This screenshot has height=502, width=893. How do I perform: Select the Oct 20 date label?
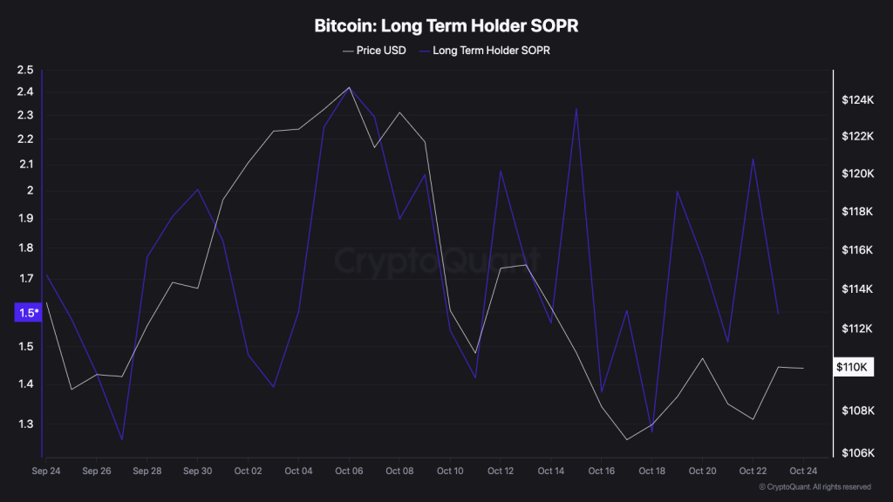click(x=702, y=471)
